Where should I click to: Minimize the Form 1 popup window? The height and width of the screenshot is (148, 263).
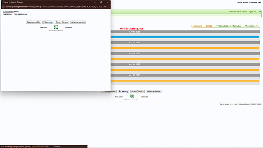[x=95, y=2]
